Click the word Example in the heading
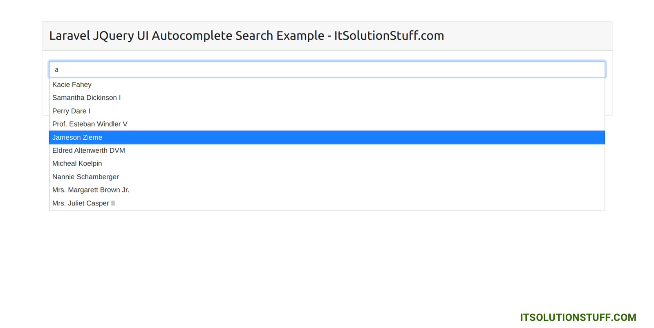The width and height of the screenshot is (654, 328). pos(300,36)
